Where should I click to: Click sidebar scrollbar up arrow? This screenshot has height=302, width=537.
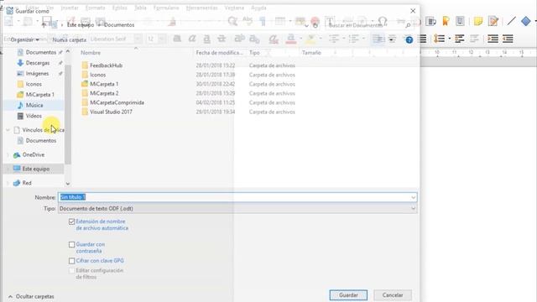(67, 51)
